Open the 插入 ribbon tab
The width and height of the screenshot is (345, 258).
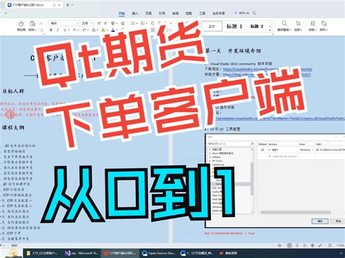point(135,13)
